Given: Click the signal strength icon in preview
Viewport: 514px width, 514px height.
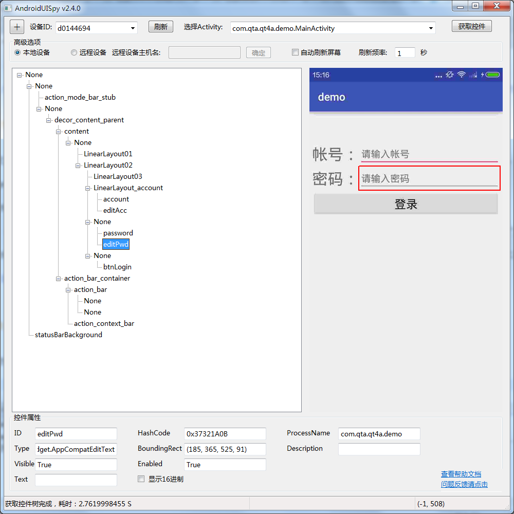Looking at the screenshot, I should click(x=473, y=75).
